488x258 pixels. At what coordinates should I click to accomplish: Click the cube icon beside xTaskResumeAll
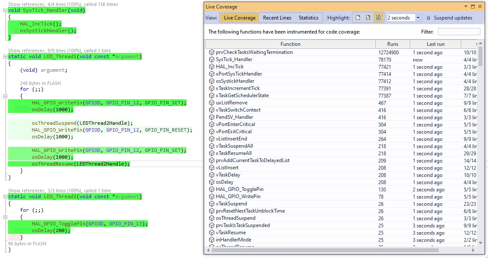coord(212,153)
